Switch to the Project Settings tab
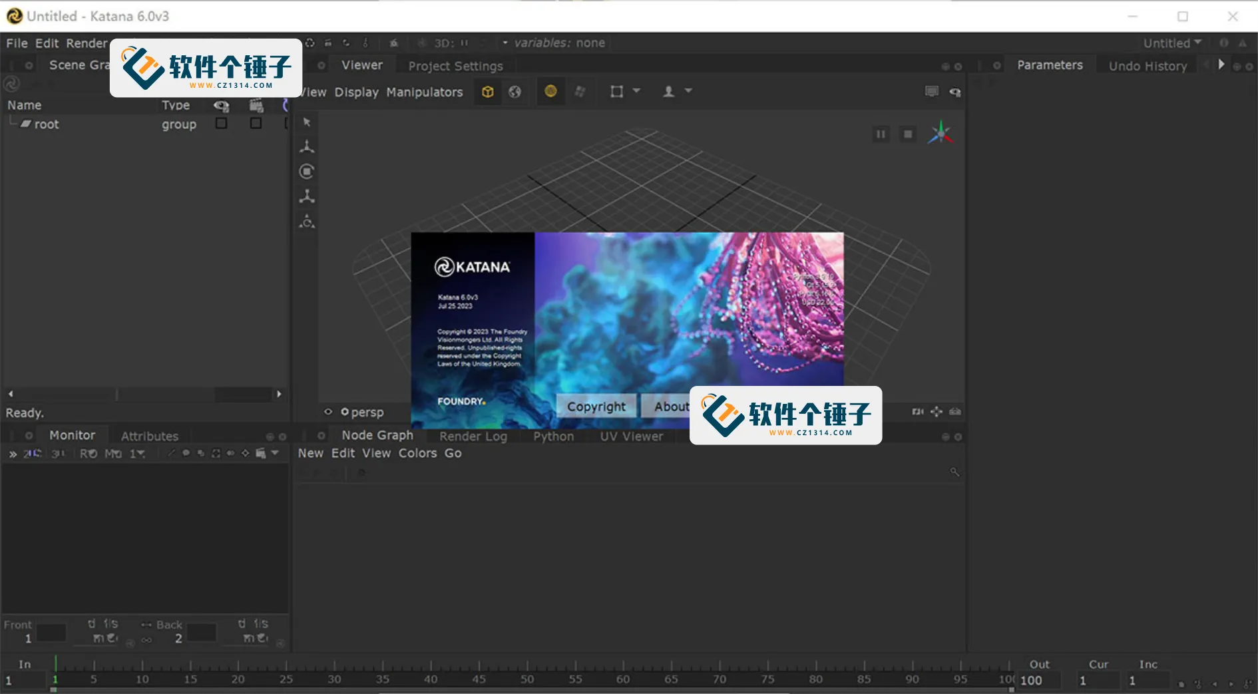This screenshot has width=1258, height=694. [x=455, y=66]
